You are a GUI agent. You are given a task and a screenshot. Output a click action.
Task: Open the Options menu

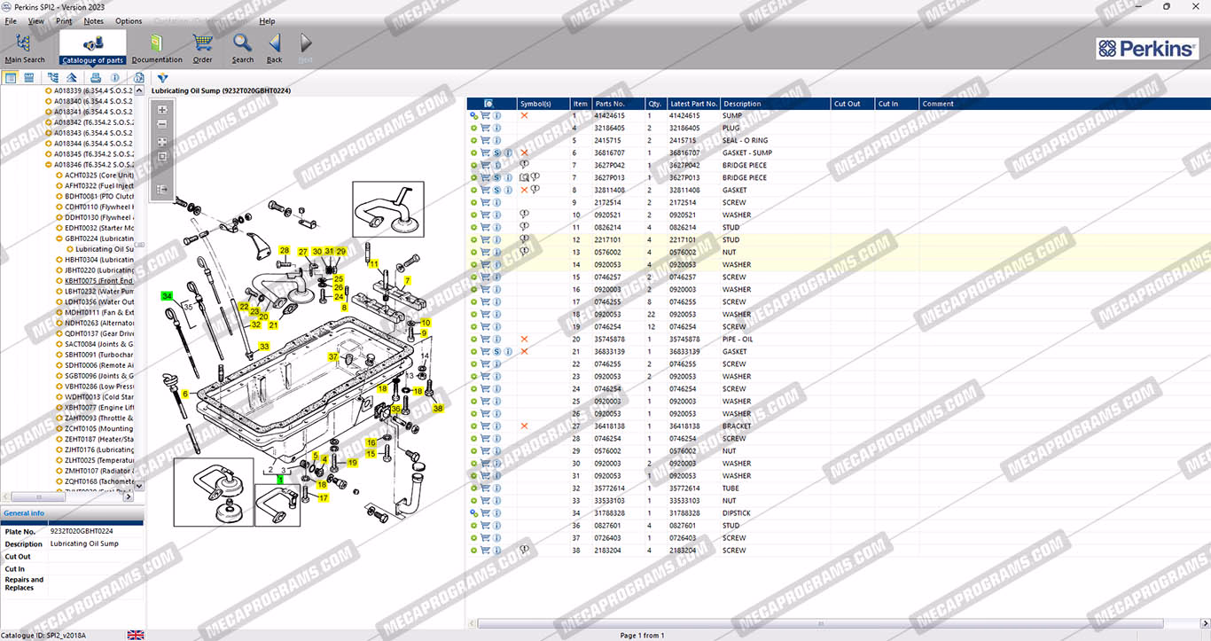pyautogui.click(x=129, y=20)
